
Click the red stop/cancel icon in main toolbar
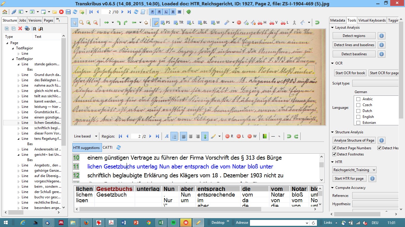61,12
